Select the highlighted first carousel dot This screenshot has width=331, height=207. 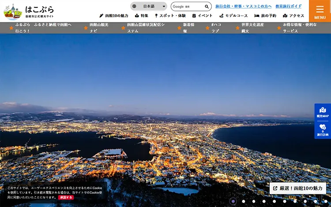(233, 201)
